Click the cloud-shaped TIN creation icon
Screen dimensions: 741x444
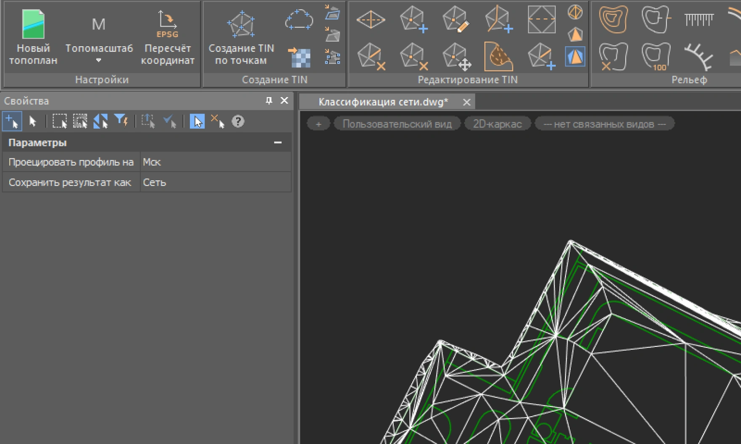pos(299,19)
